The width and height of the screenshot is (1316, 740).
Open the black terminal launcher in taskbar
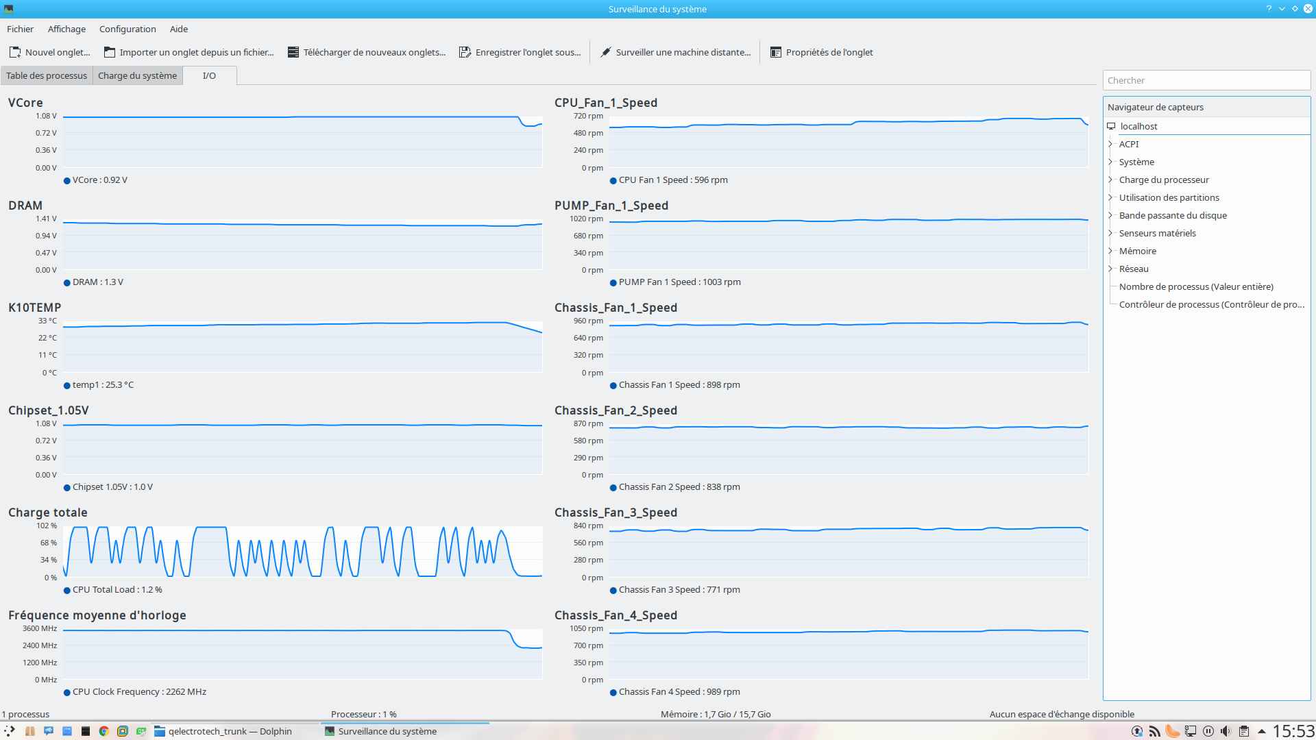pyautogui.click(x=85, y=731)
